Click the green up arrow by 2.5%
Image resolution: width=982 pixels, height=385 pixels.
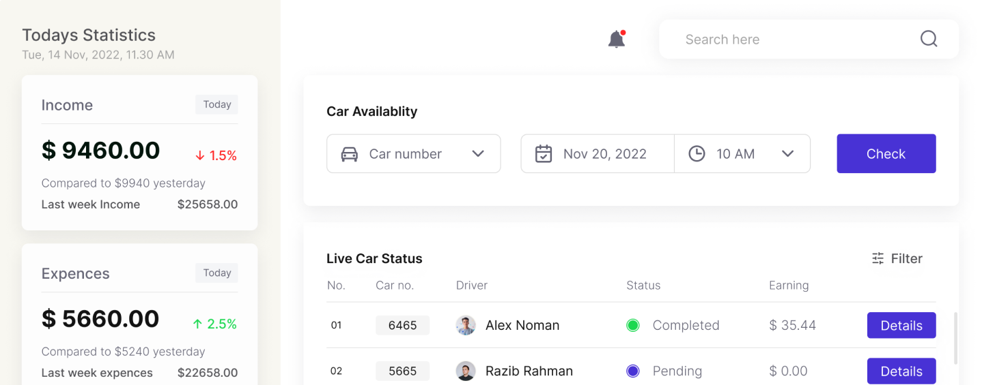[x=197, y=324]
